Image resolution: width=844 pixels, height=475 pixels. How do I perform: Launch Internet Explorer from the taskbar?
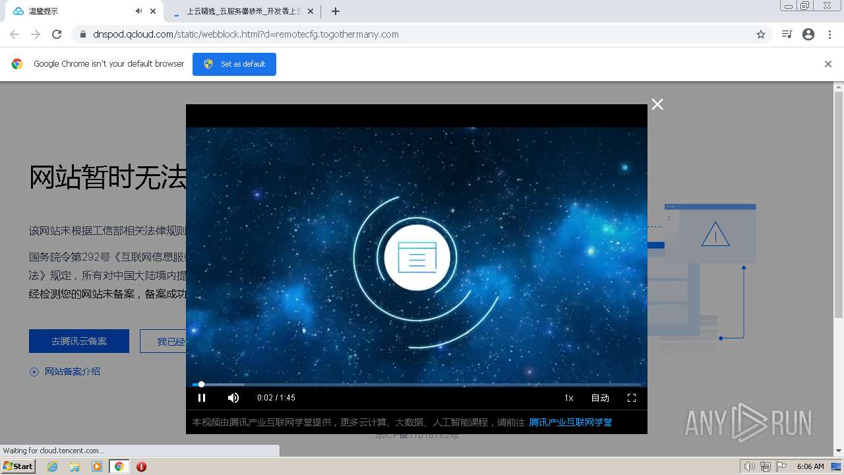tap(53, 466)
